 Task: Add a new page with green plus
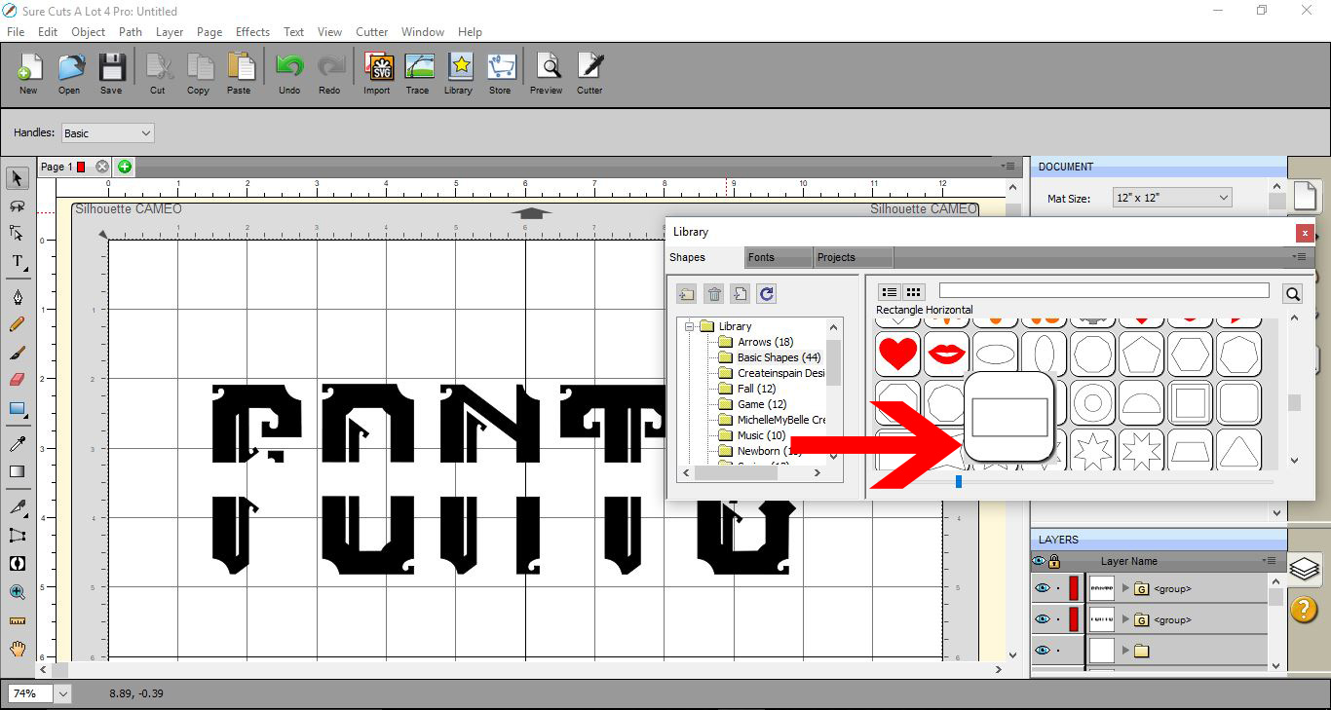click(125, 167)
